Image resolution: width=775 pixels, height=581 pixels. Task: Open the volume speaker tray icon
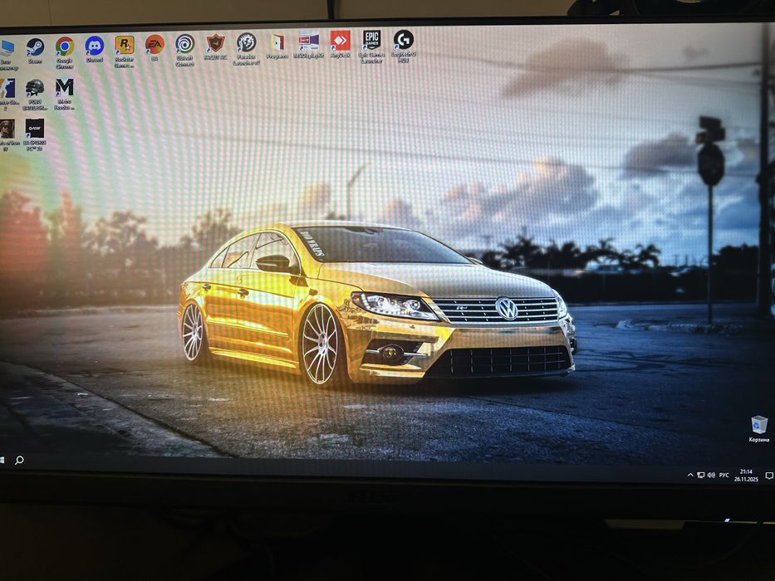(x=711, y=475)
